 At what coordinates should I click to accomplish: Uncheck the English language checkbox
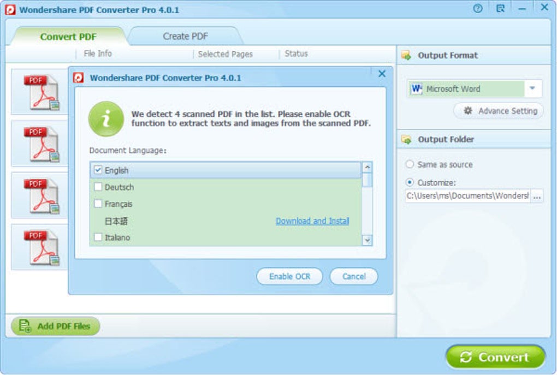tap(98, 170)
